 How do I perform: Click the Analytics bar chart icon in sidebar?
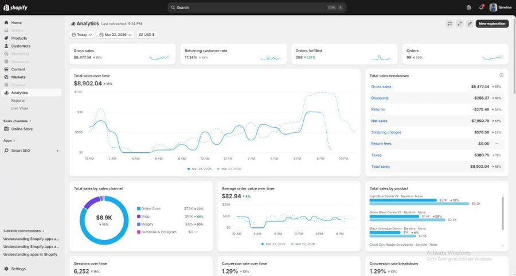6,93
